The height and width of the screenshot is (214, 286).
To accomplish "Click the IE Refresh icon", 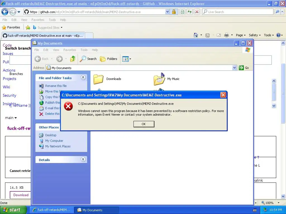I will point(190,12).
